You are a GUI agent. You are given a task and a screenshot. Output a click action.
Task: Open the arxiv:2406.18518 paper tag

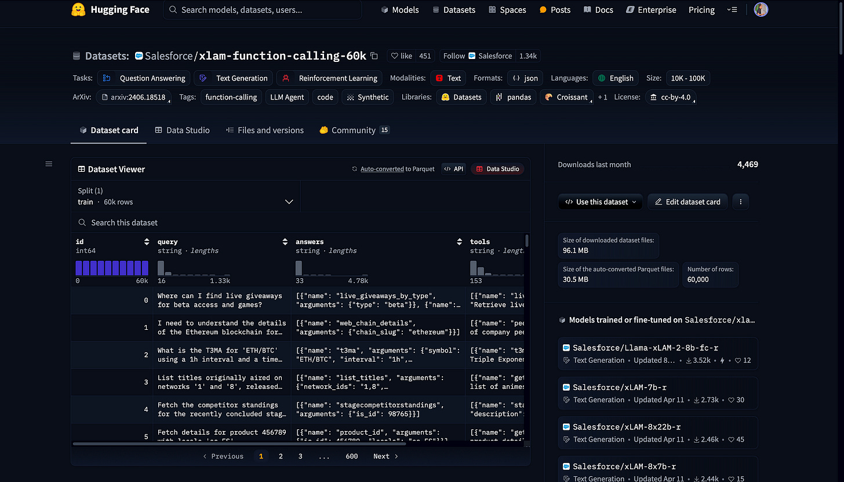[x=133, y=97]
